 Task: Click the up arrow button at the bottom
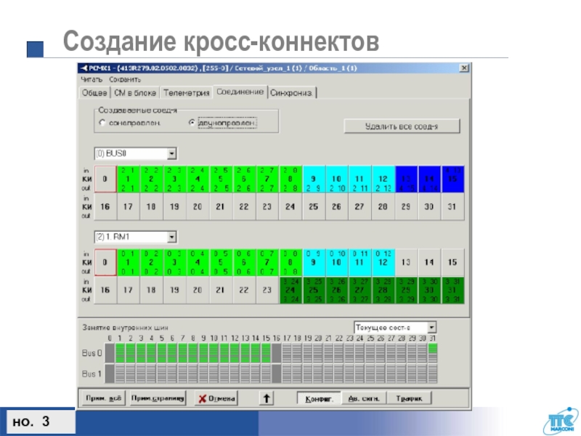tap(267, 398)
